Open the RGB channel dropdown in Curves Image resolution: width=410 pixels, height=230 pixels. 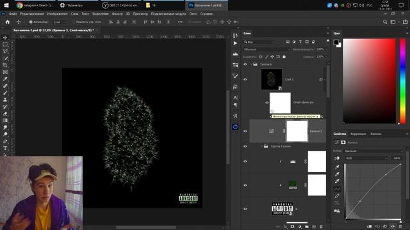[366, 158]
